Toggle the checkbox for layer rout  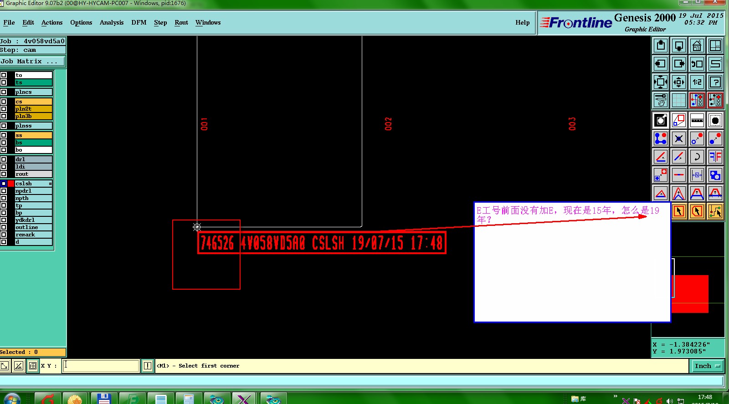click(x=4, y=174)
